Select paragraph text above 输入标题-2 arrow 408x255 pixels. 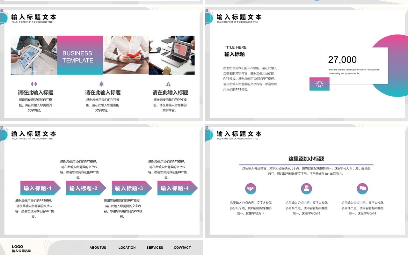coord(79,170)
